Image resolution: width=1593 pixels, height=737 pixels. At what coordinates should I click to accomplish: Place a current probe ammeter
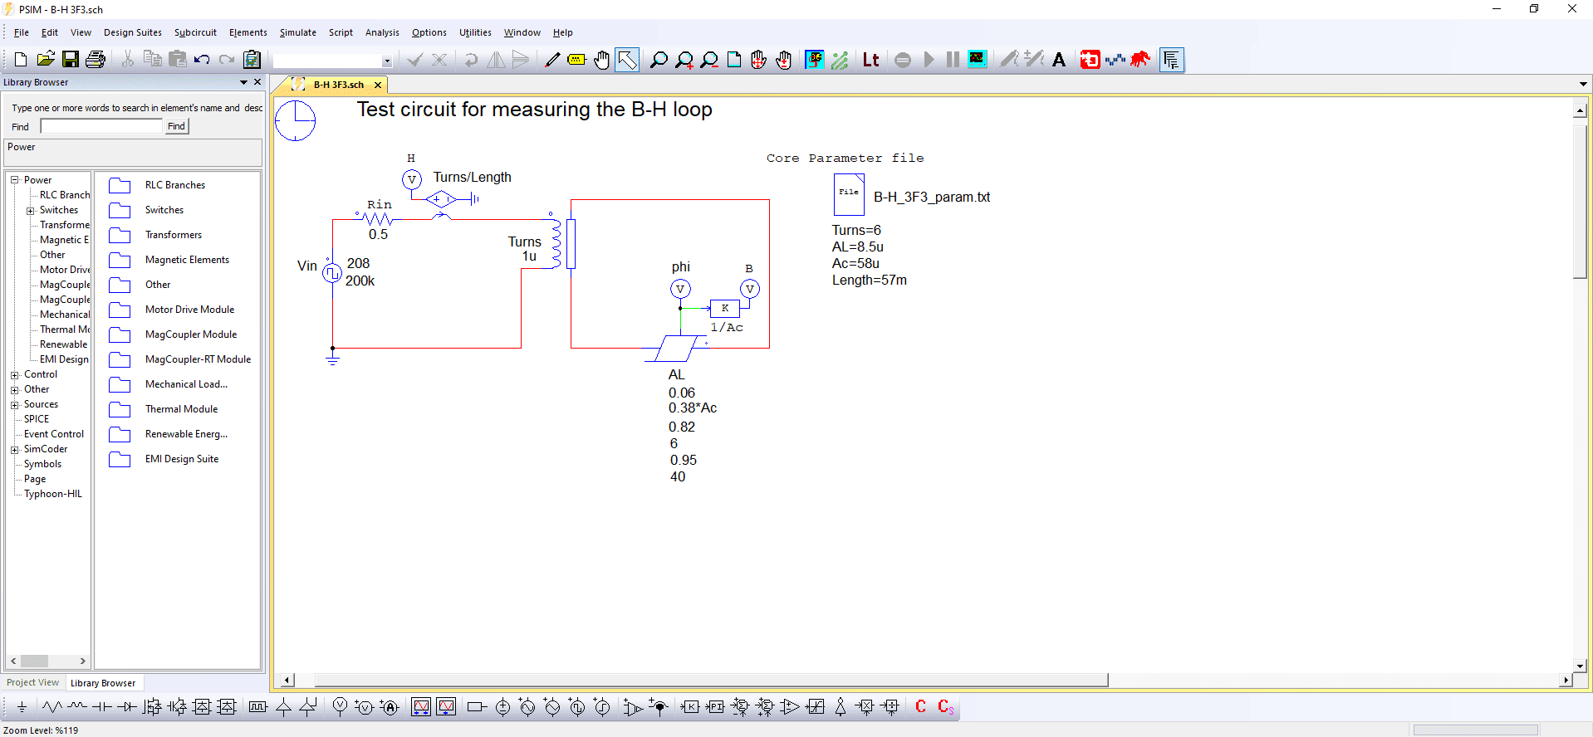[x=390, y=707]
